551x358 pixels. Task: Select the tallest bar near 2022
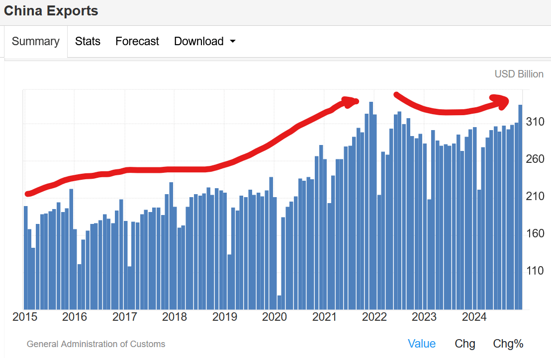pos(371,206)
